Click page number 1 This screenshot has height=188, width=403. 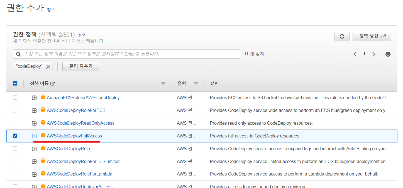364,54
